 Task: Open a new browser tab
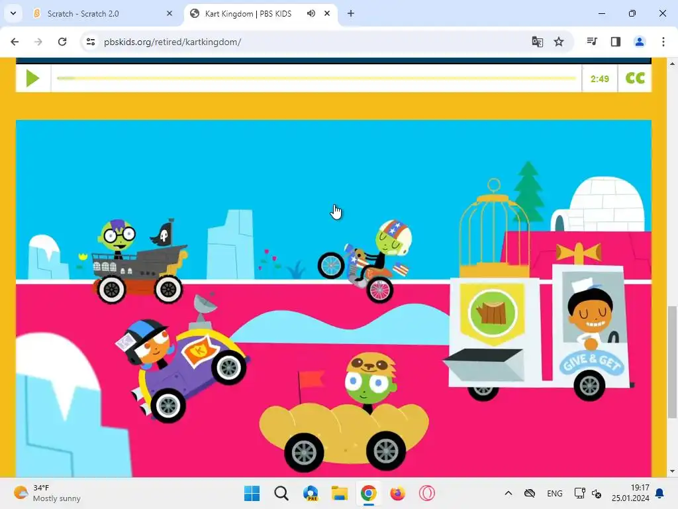tap(351, 13)
